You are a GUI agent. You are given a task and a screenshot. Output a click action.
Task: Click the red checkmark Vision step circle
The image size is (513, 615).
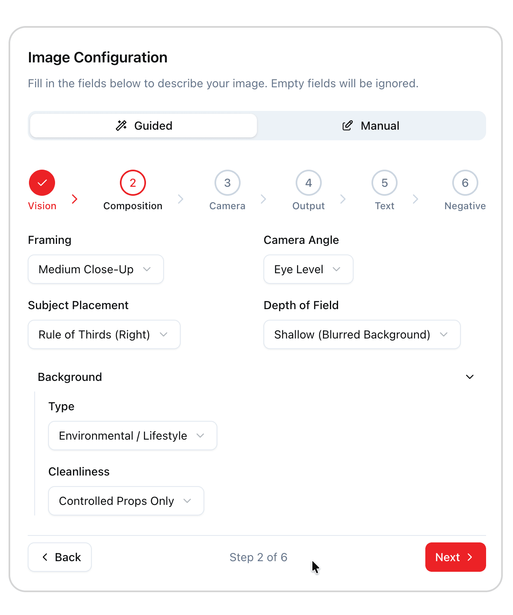(x=42, y=183)
